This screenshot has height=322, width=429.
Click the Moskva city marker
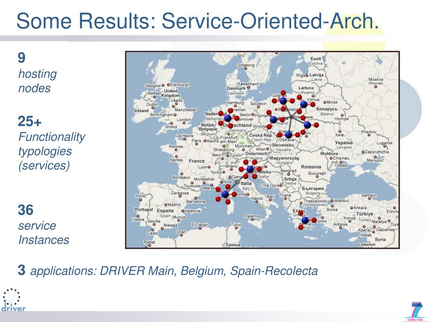[376, 86]
